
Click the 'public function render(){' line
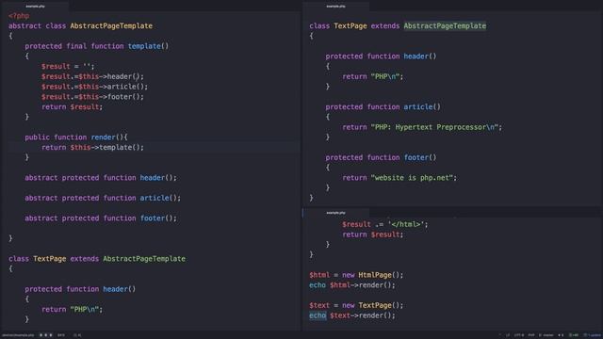(76, 137)
